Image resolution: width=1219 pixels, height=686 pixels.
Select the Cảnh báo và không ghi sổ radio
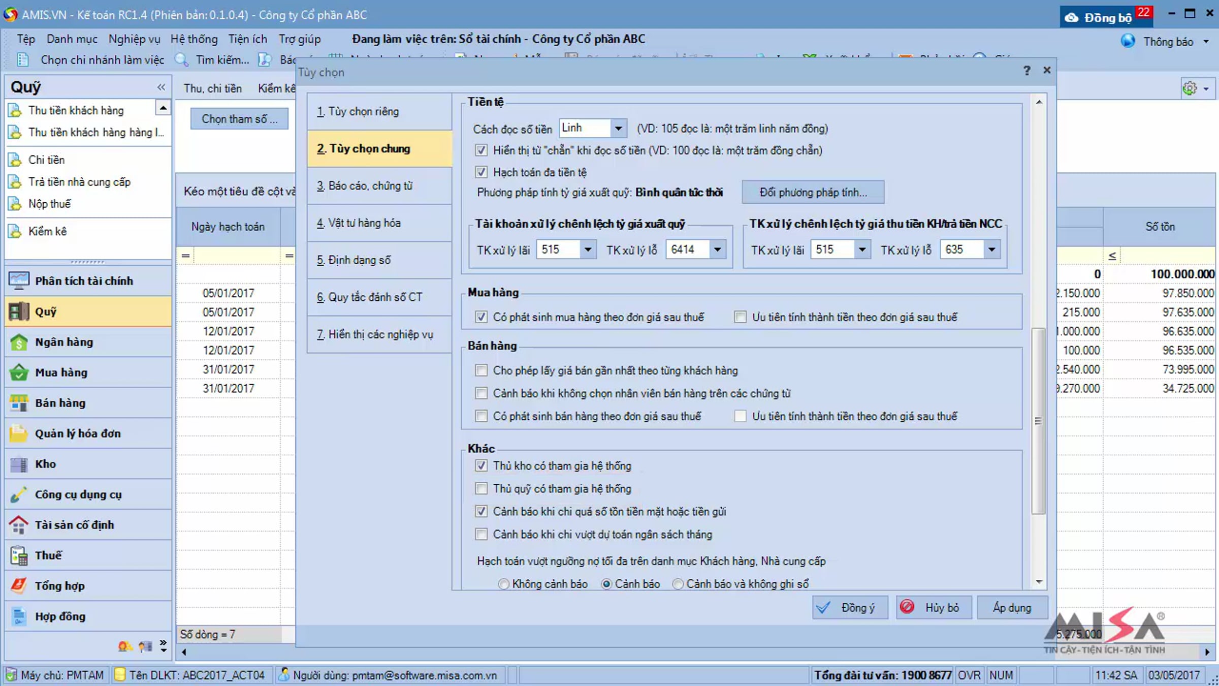[x=678, y=584]
